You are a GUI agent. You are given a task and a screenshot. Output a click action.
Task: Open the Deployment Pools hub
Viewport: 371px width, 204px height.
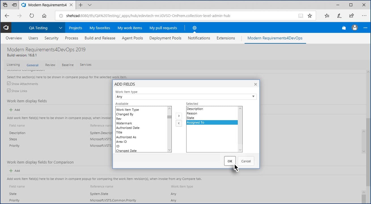coord(165,38)
